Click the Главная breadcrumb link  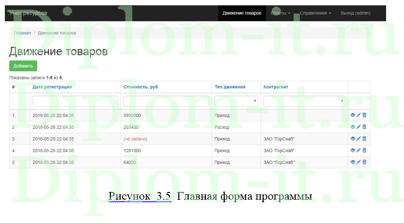[x=22, y=33]
